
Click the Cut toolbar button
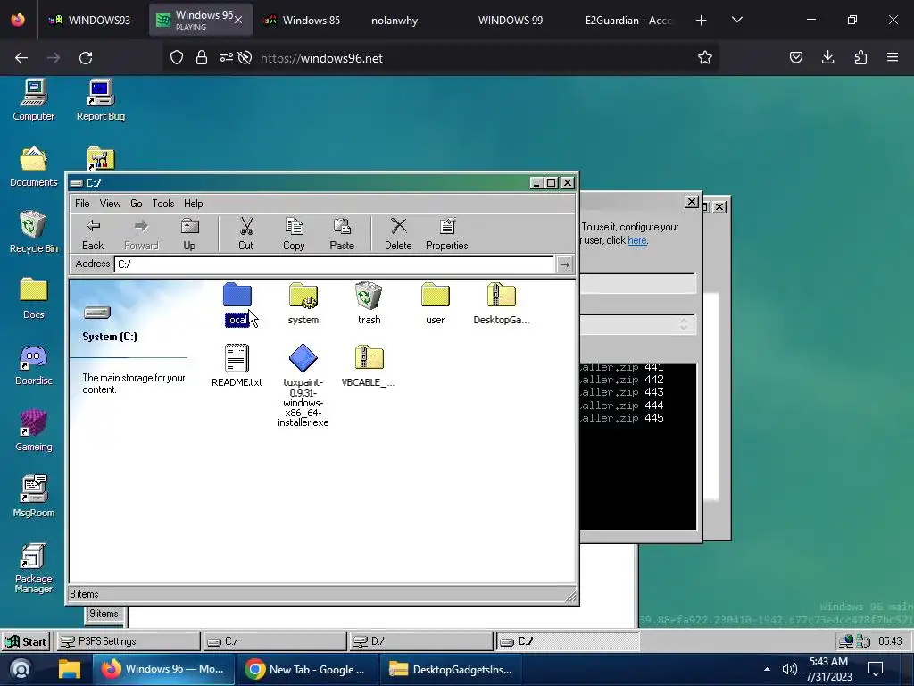point(245,234)
